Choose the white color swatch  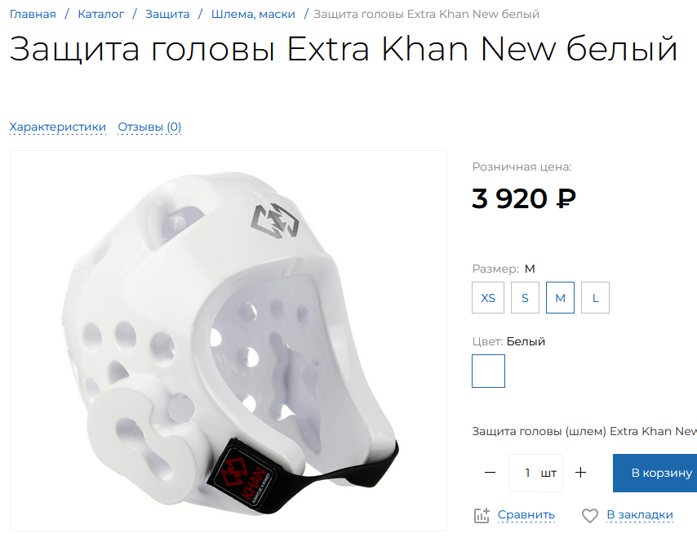click(x=489, y=371)
